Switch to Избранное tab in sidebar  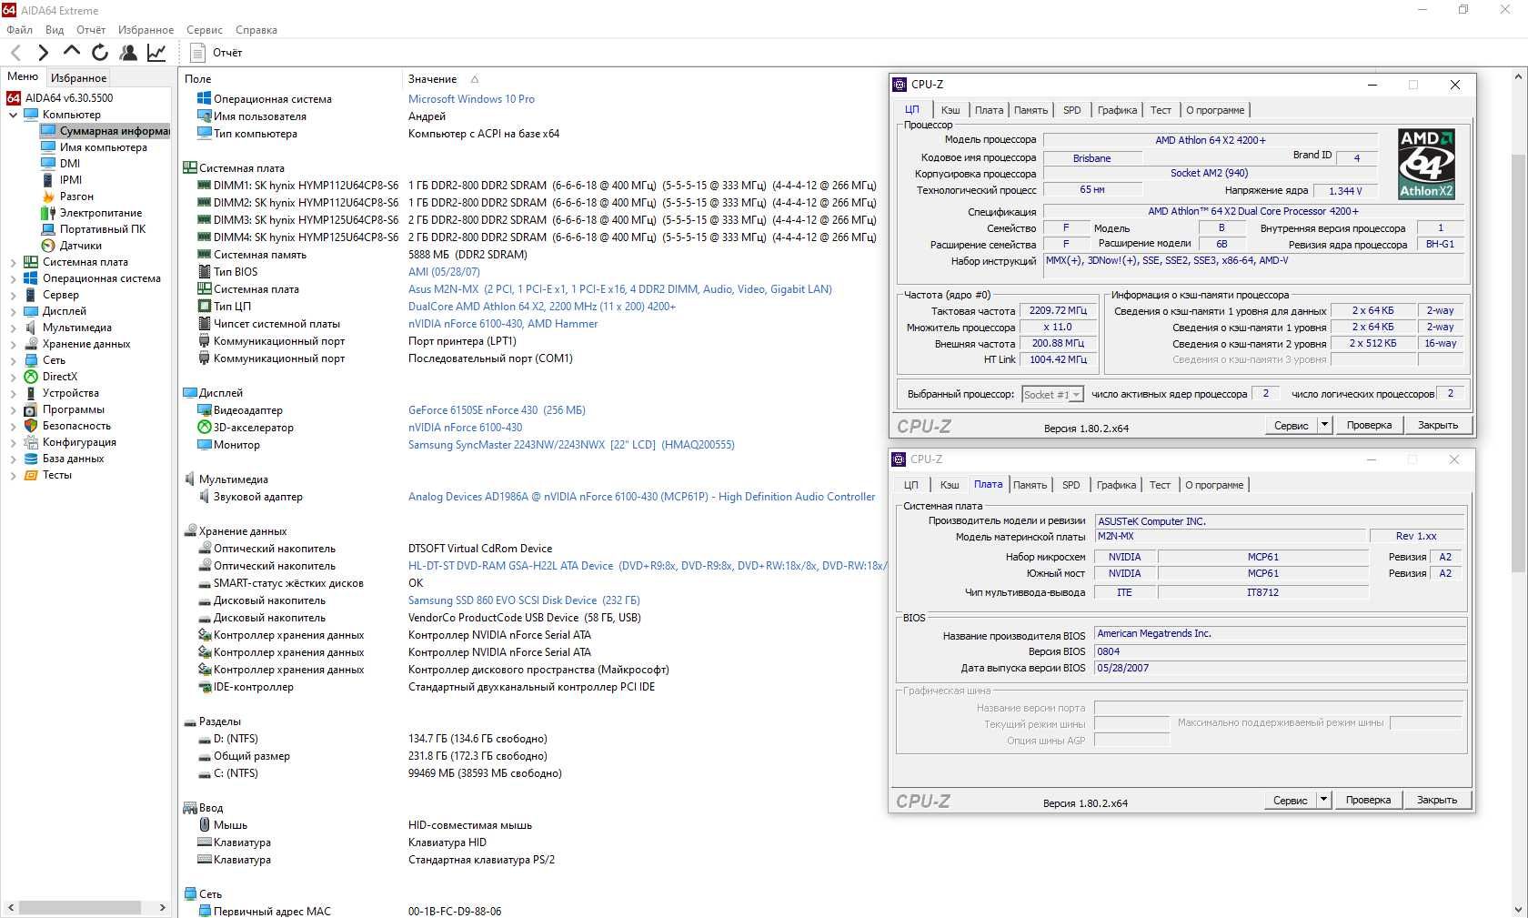(x=78, y=78)
